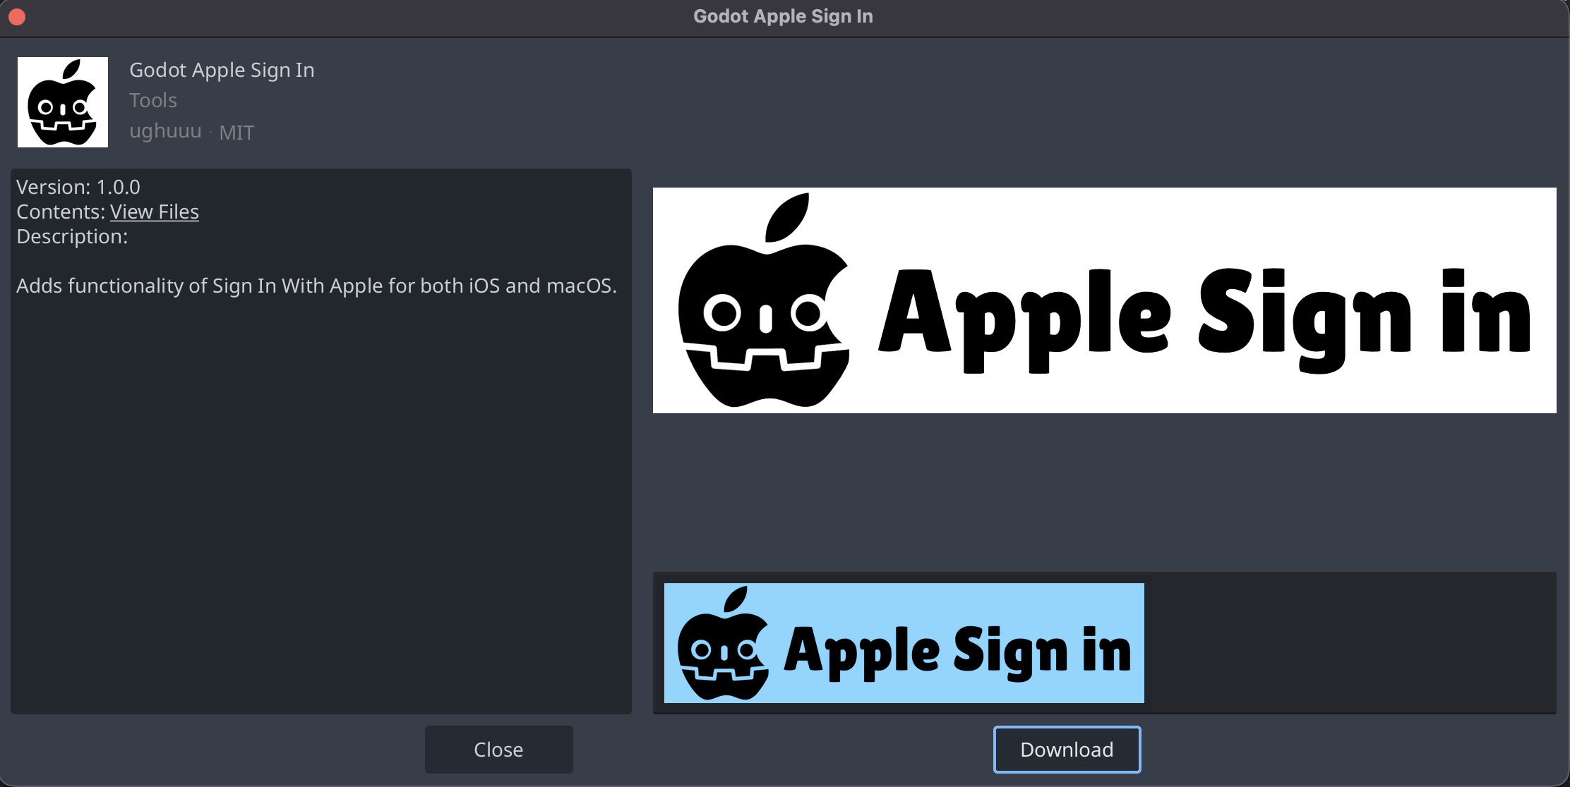Select the blue Apple Sign in thumbnail text
This screenshot has width=1570, height=787.
pyautogui.click(x=957, y=650)
